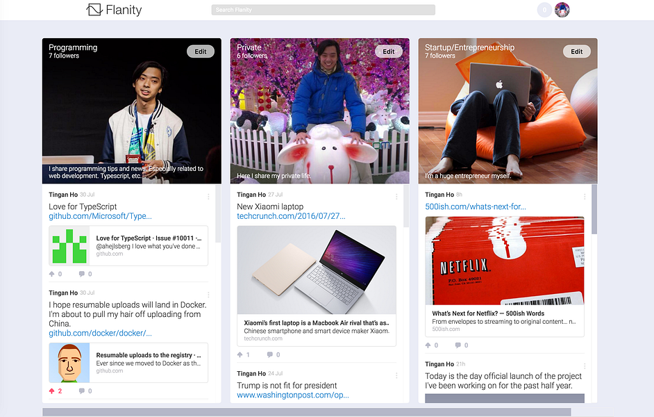Click the What's Next for Netflix headline
This screenshot has height=417, width=654.
point(488,313)
